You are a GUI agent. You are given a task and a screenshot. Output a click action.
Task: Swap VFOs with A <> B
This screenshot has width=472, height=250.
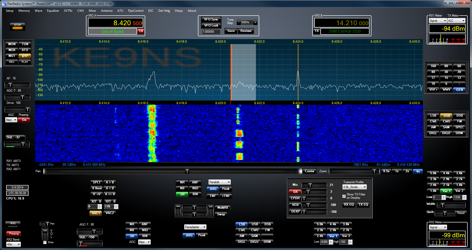[110, 194]
